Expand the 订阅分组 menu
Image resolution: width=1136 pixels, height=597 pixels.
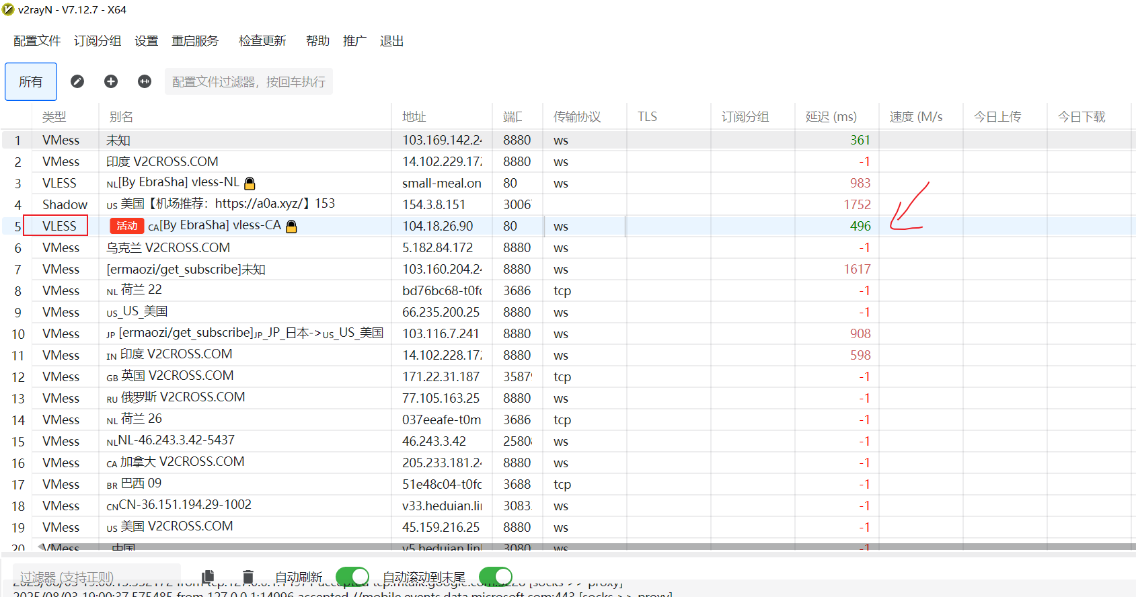pos(98,41)
